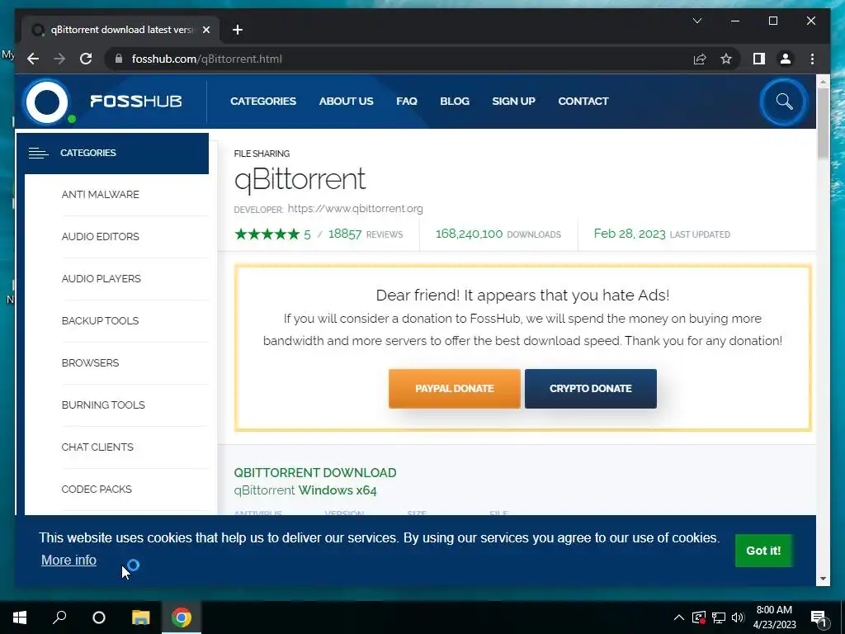Click the scrollbar down arrow
The image size is (845, 634).
(x=823, y=579)
